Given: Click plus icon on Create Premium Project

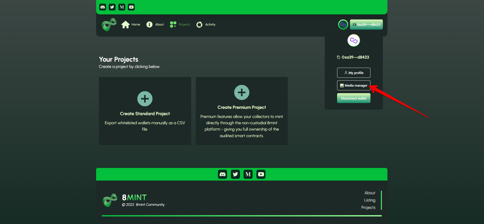Looking at the screenshot, I should point(242,92).
